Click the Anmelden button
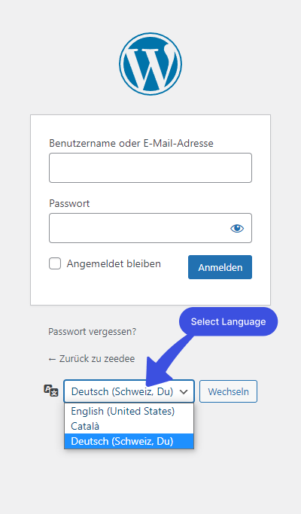The height and width of the screenshot is (514, 301). pyautogui.click(x=220, y=267)
